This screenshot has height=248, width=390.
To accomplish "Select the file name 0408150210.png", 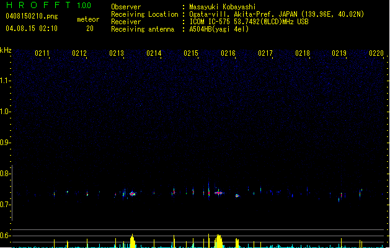I will tap(32, 16).
